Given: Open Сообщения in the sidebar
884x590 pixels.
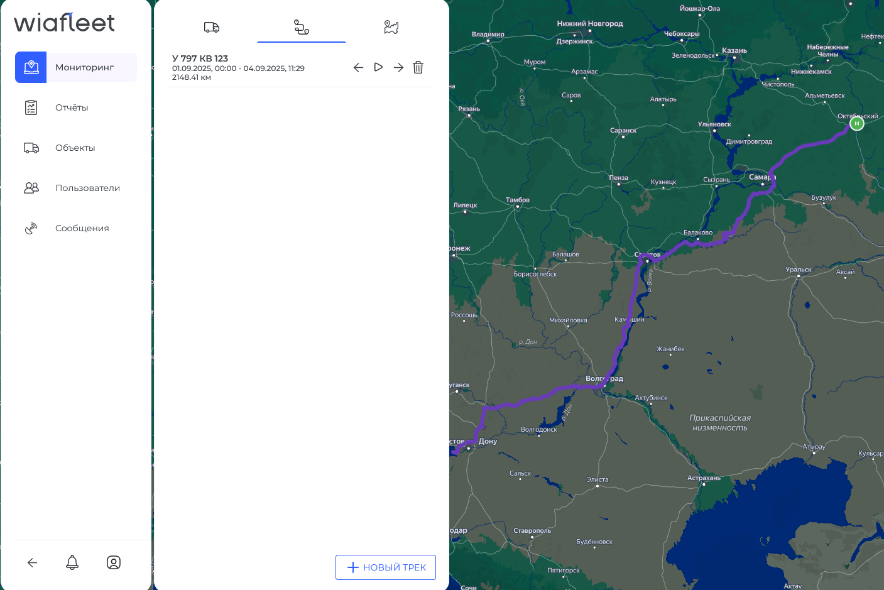Looking at the screenshot, I should coord(82,228).
